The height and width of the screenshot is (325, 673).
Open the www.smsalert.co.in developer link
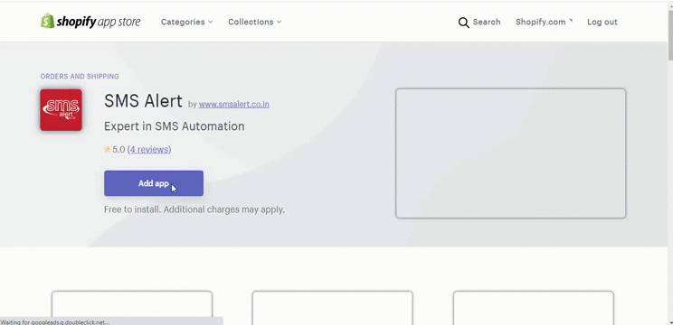234,104
